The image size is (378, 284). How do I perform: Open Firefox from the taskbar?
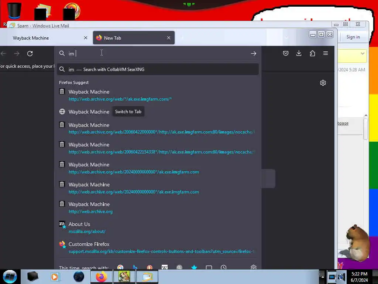[x=102, y=277]
